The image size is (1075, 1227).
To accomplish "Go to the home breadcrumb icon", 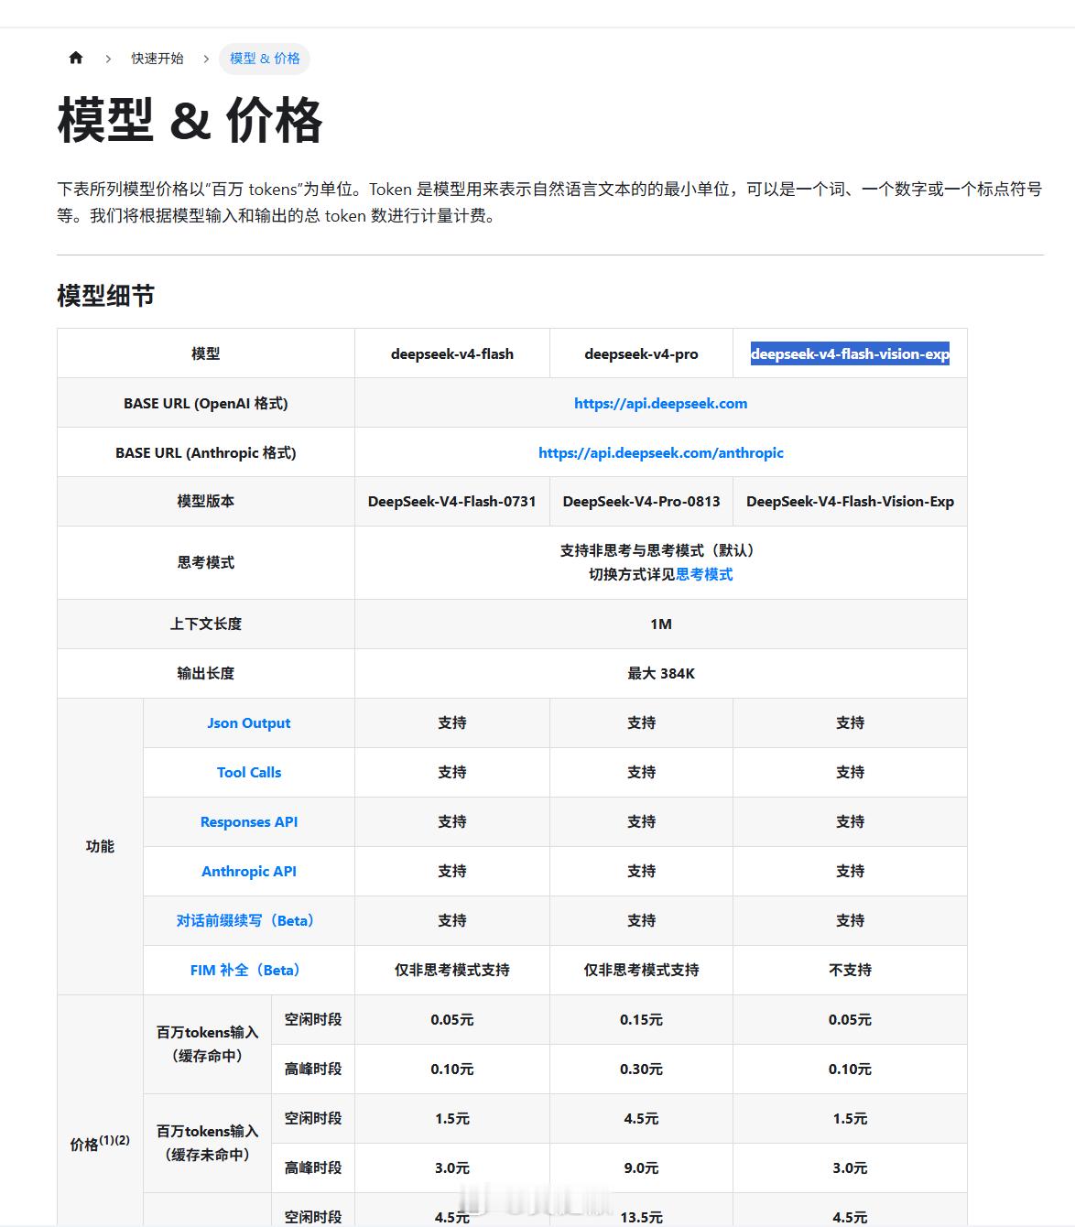I will pos(76,58).
